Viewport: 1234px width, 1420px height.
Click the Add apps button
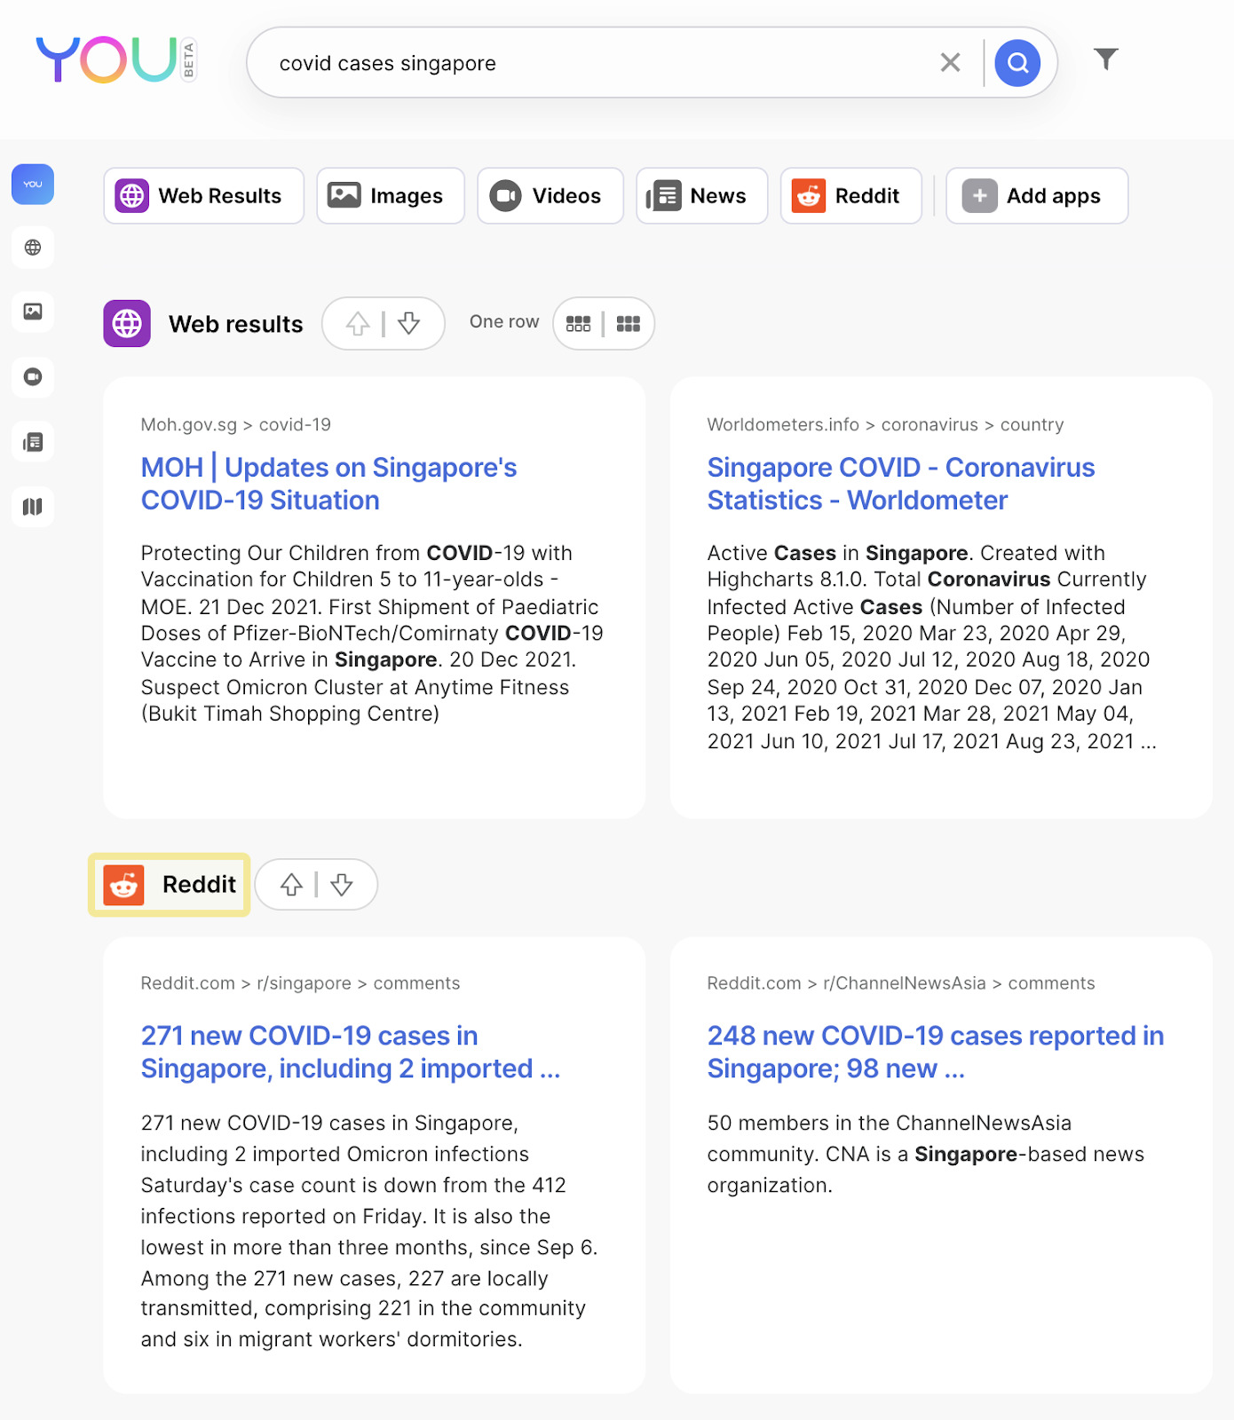1037,196
